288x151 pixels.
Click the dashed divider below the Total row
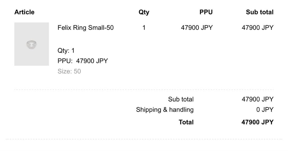point(144,139)
